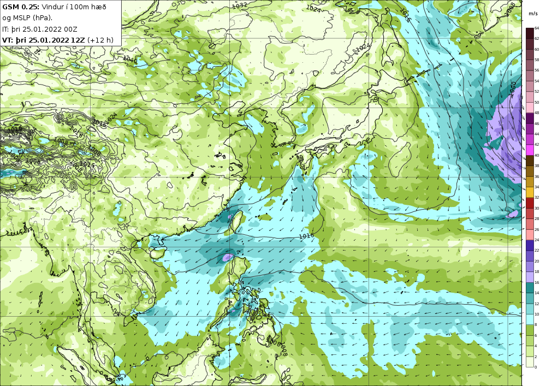
Task: Click the "1032" isobar label
Action: pos(240,5)
